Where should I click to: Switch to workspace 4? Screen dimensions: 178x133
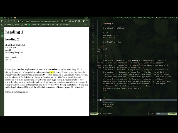tap(92, 18)
